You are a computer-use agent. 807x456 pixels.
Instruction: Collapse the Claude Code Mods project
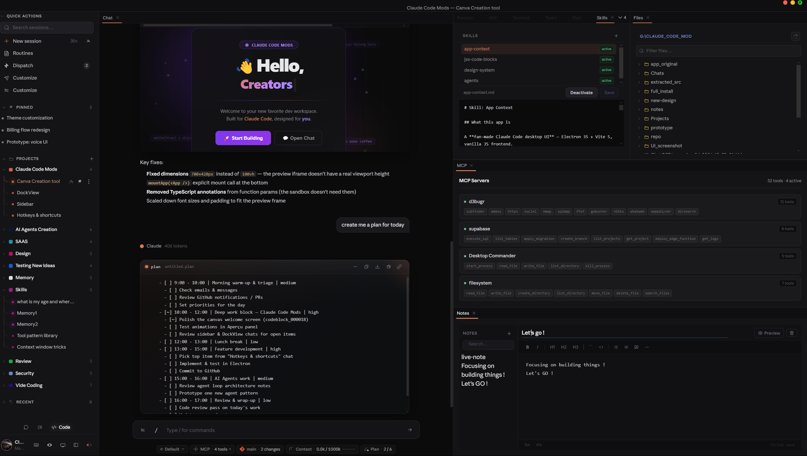[4, 169]
